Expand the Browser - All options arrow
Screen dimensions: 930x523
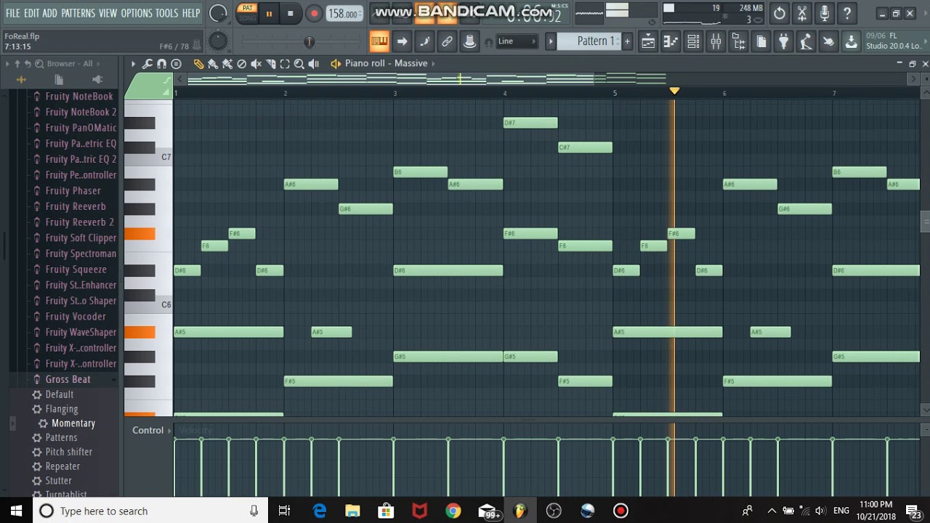98,64
